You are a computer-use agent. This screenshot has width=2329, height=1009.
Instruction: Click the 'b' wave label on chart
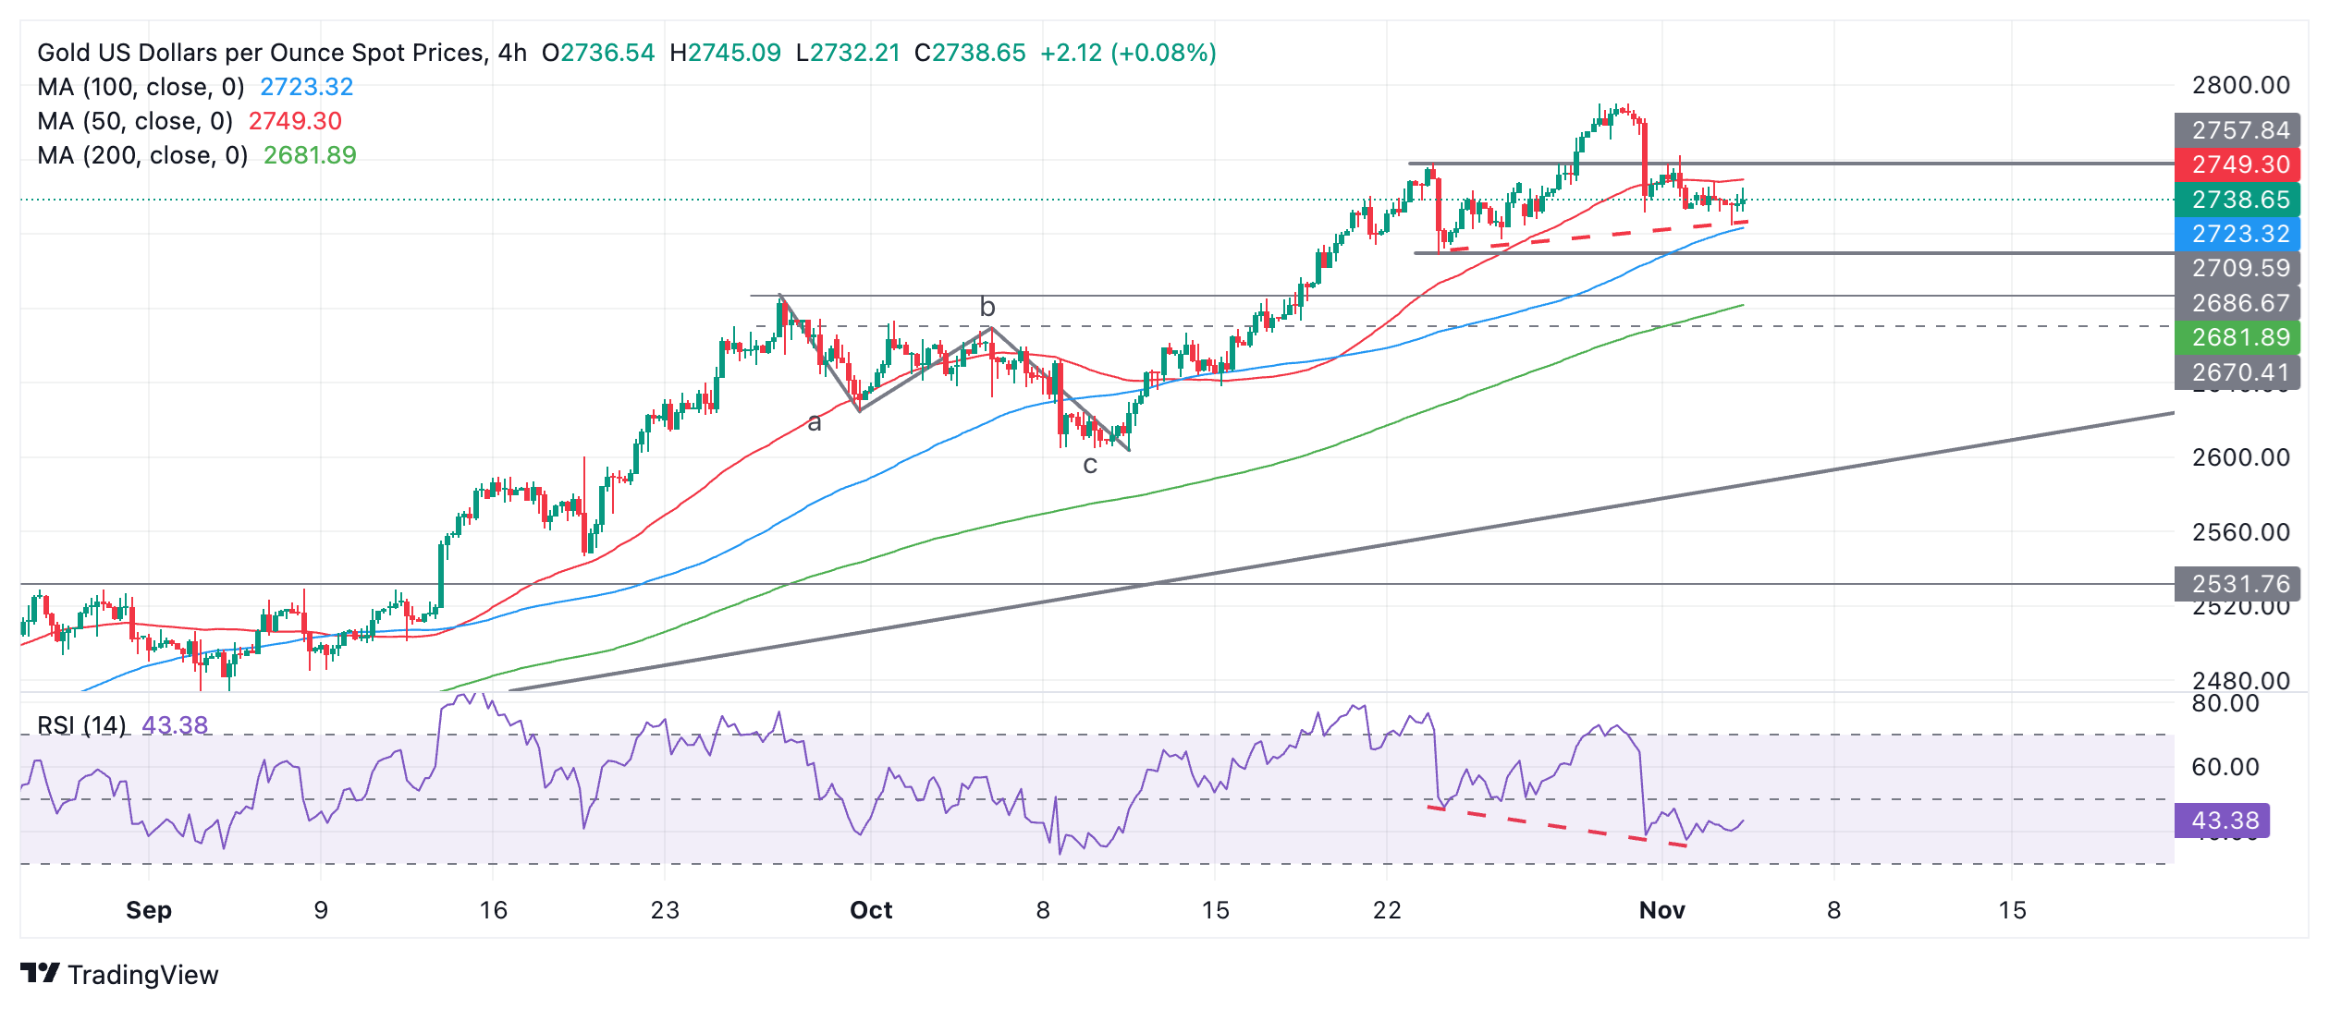coord(987,307)
